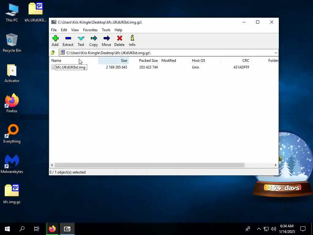Viewport: 313px width, 235px height.
Task: Open the Tools menu
Action: click(x=106, y=30)
